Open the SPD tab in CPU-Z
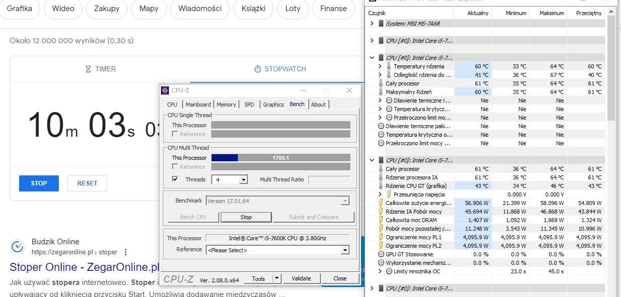This screenshot has width=621, height=297. [249, 105]
